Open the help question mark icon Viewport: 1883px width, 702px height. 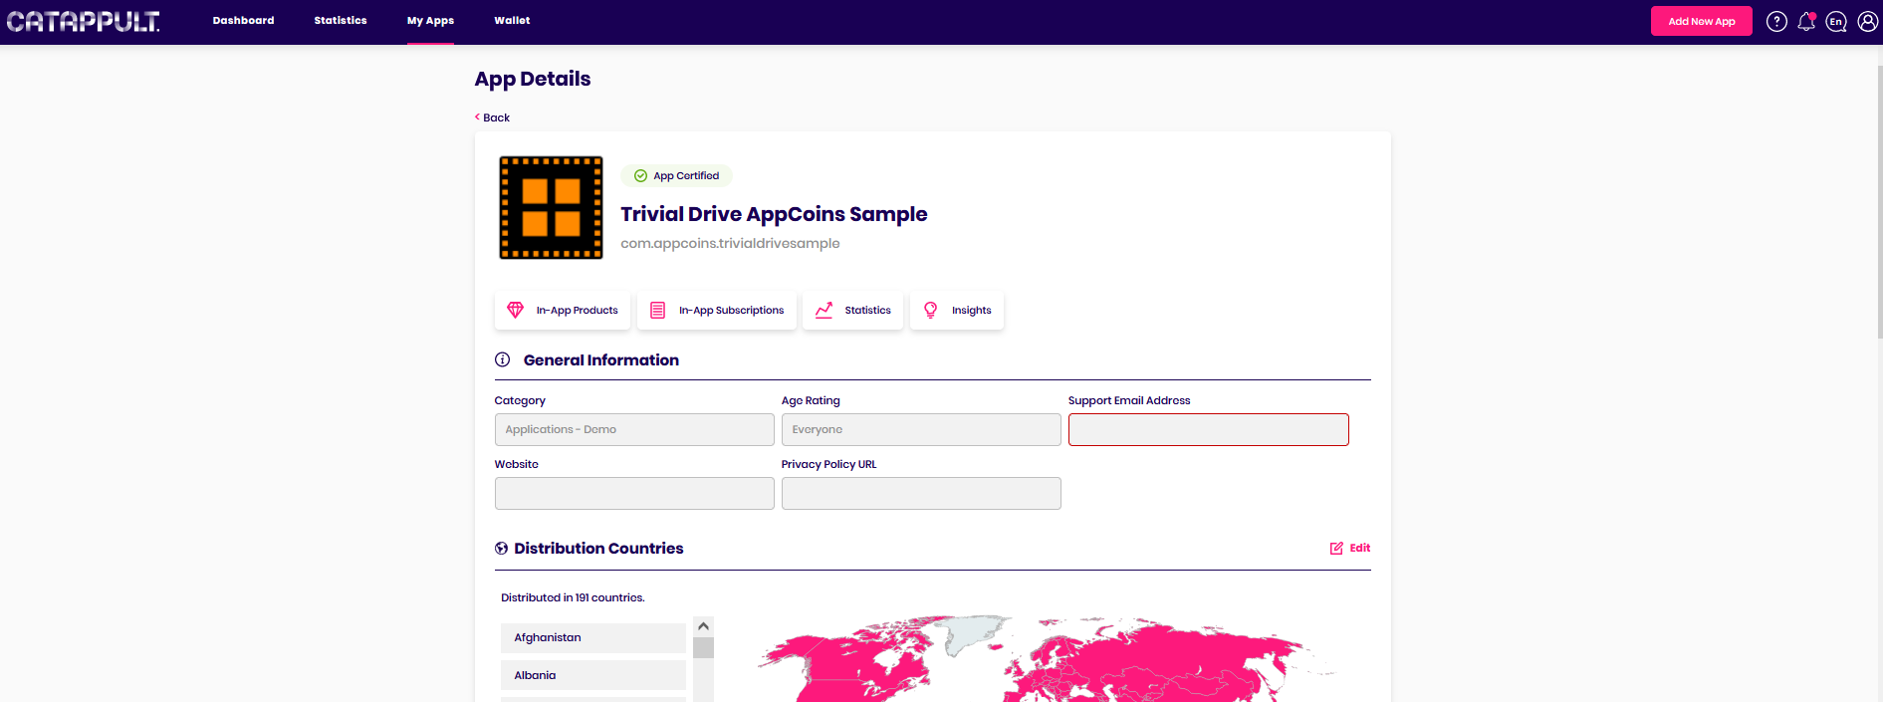tap(1776, 21)
